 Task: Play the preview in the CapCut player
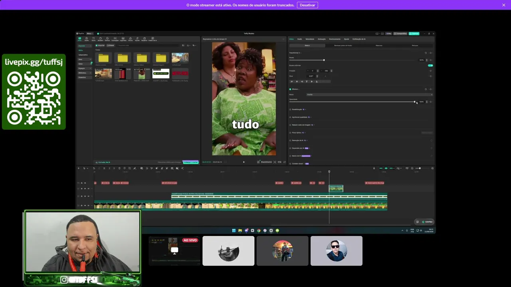point(244,162)
